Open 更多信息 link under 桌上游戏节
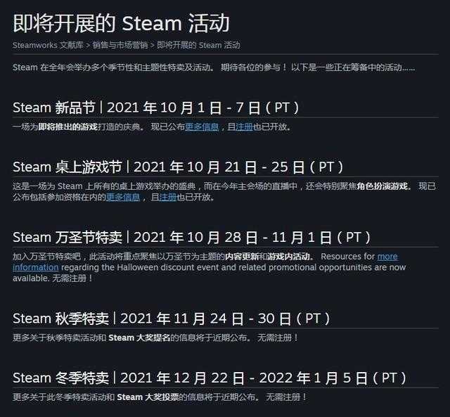The height and width of the screenshot is (417, 450). click(123, 197)
